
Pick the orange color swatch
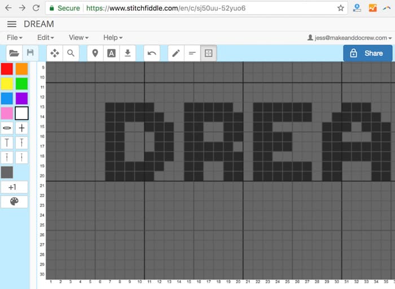coord(21,69)
